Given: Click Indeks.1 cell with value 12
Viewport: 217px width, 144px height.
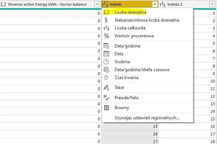Looking at the screenshot, I should (x=205, y=96).
